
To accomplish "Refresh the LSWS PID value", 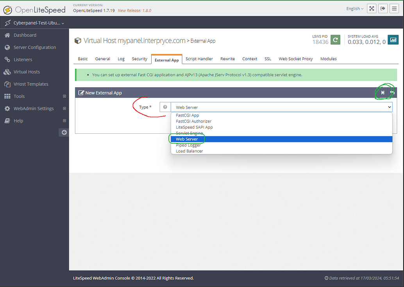I will point(335,39).
